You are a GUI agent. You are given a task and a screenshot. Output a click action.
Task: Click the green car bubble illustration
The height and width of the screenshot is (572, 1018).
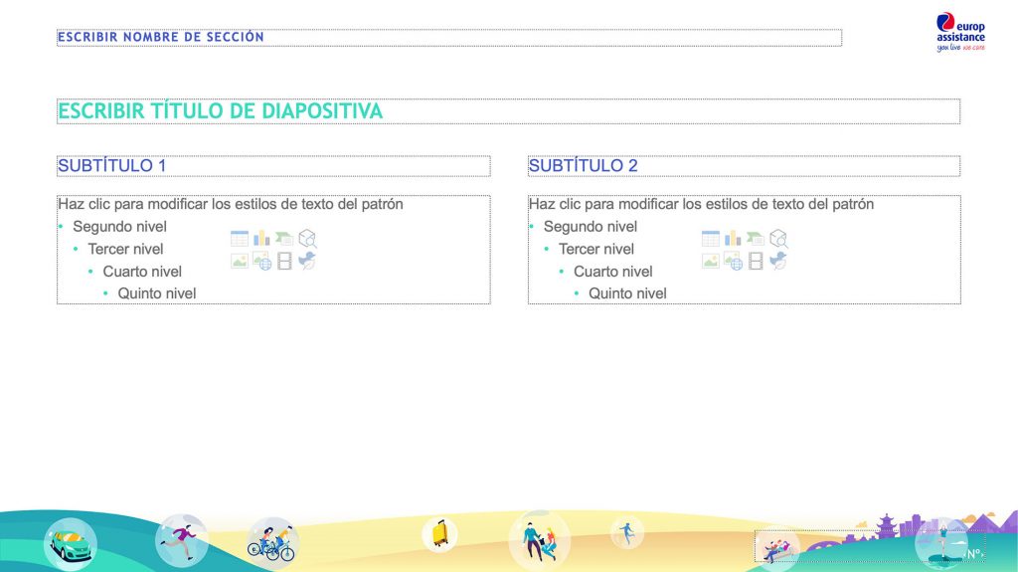pos(71,545)
